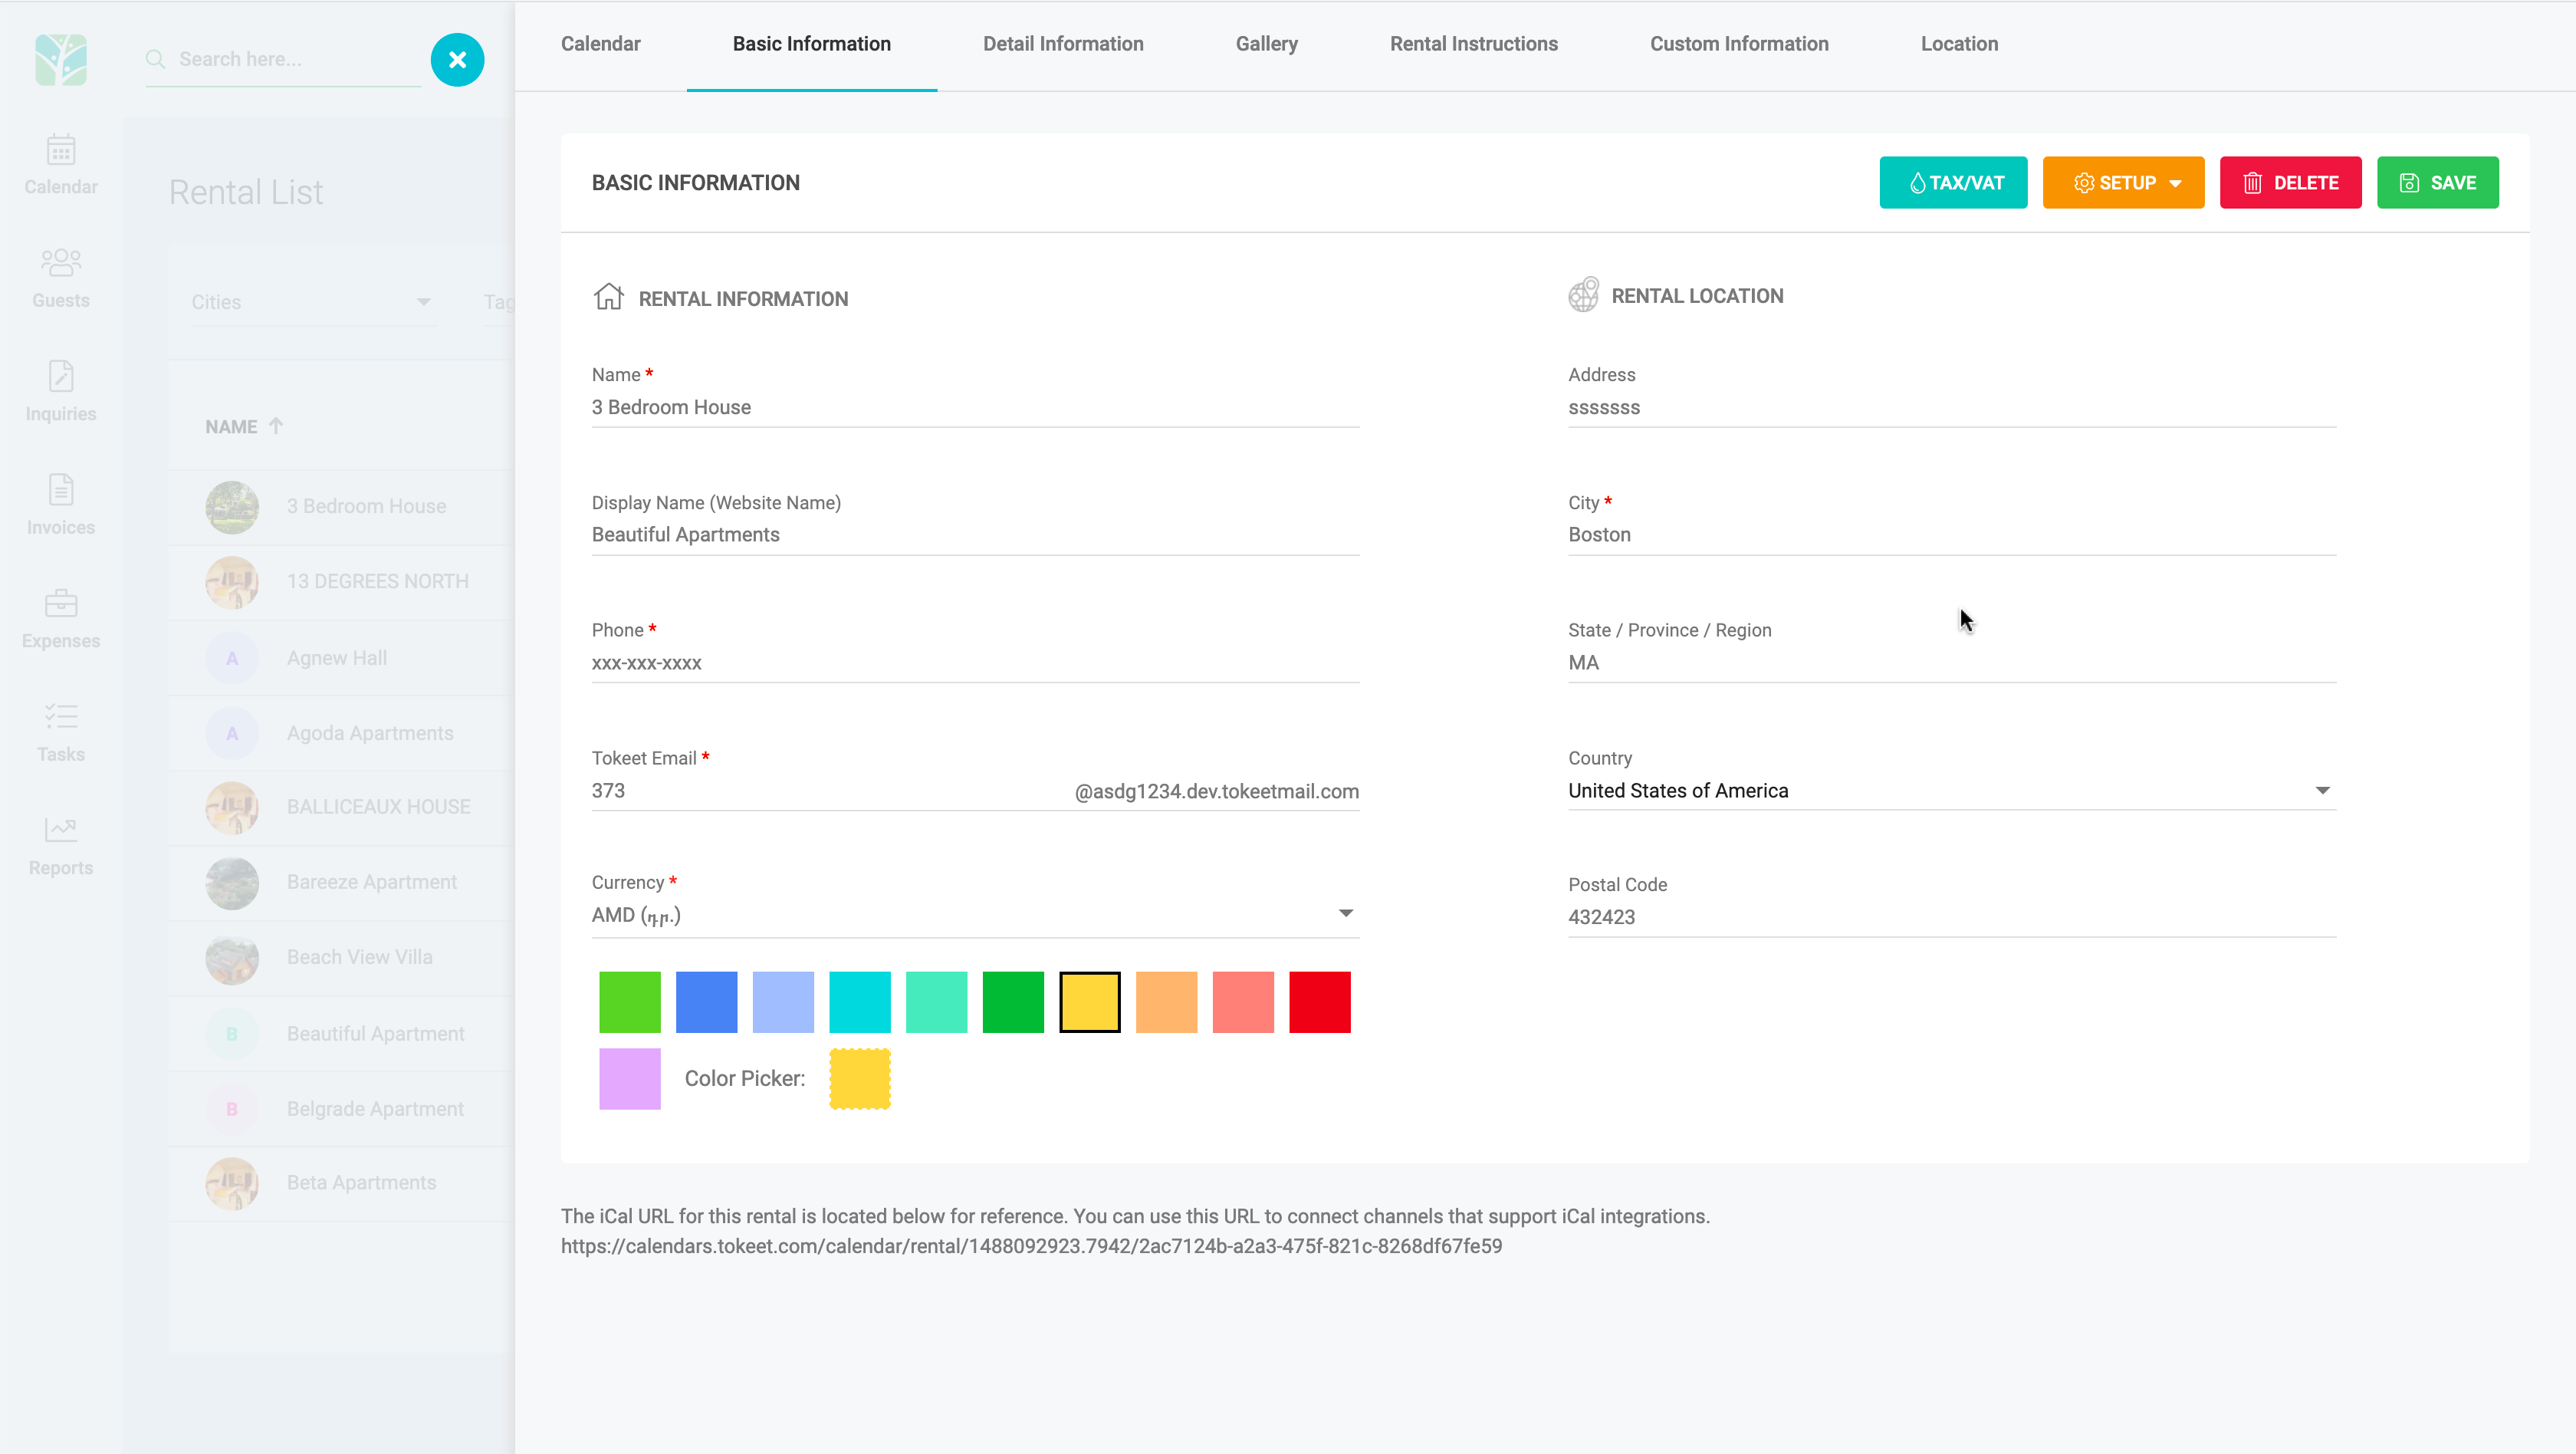Screen dimensions: 2576x1454
Task: Switch to the Gallery tab
Action: click(x=1266, y=44)
